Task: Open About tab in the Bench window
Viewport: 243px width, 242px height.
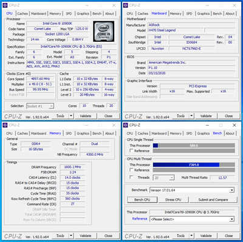Action: click(x=230, y=133)
